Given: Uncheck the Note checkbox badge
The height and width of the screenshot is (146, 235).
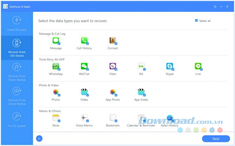Looking at the screenshot, I should pos(59,121).
